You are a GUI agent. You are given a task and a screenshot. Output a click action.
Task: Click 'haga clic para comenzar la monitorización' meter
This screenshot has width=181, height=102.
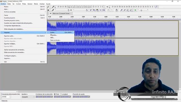point(79,7)
